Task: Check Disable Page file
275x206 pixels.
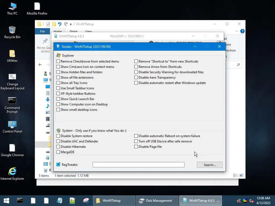Action: tap(136, 147)
